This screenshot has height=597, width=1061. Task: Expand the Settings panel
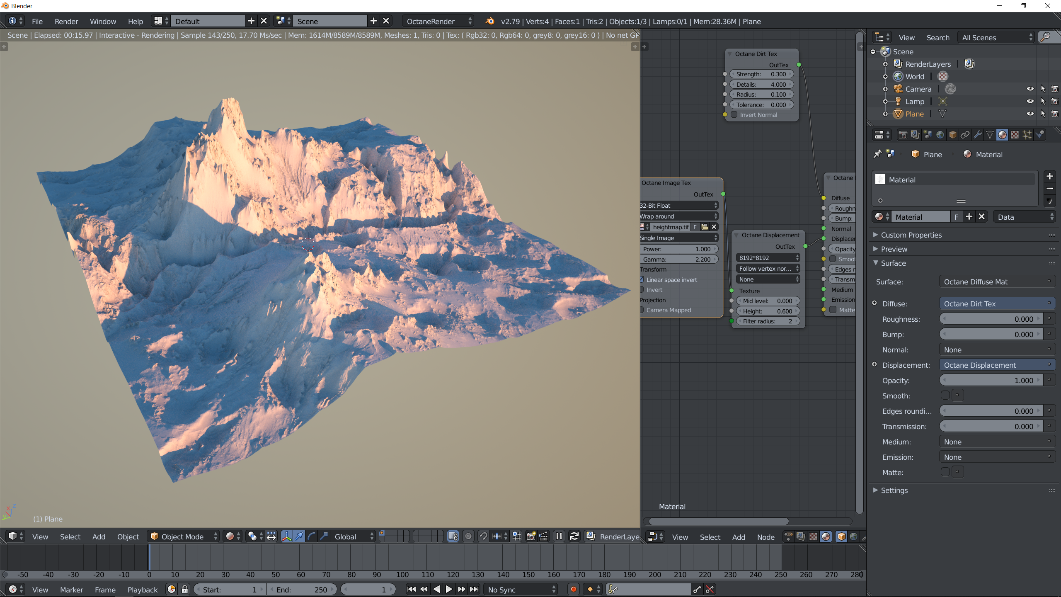click(894, 490)
